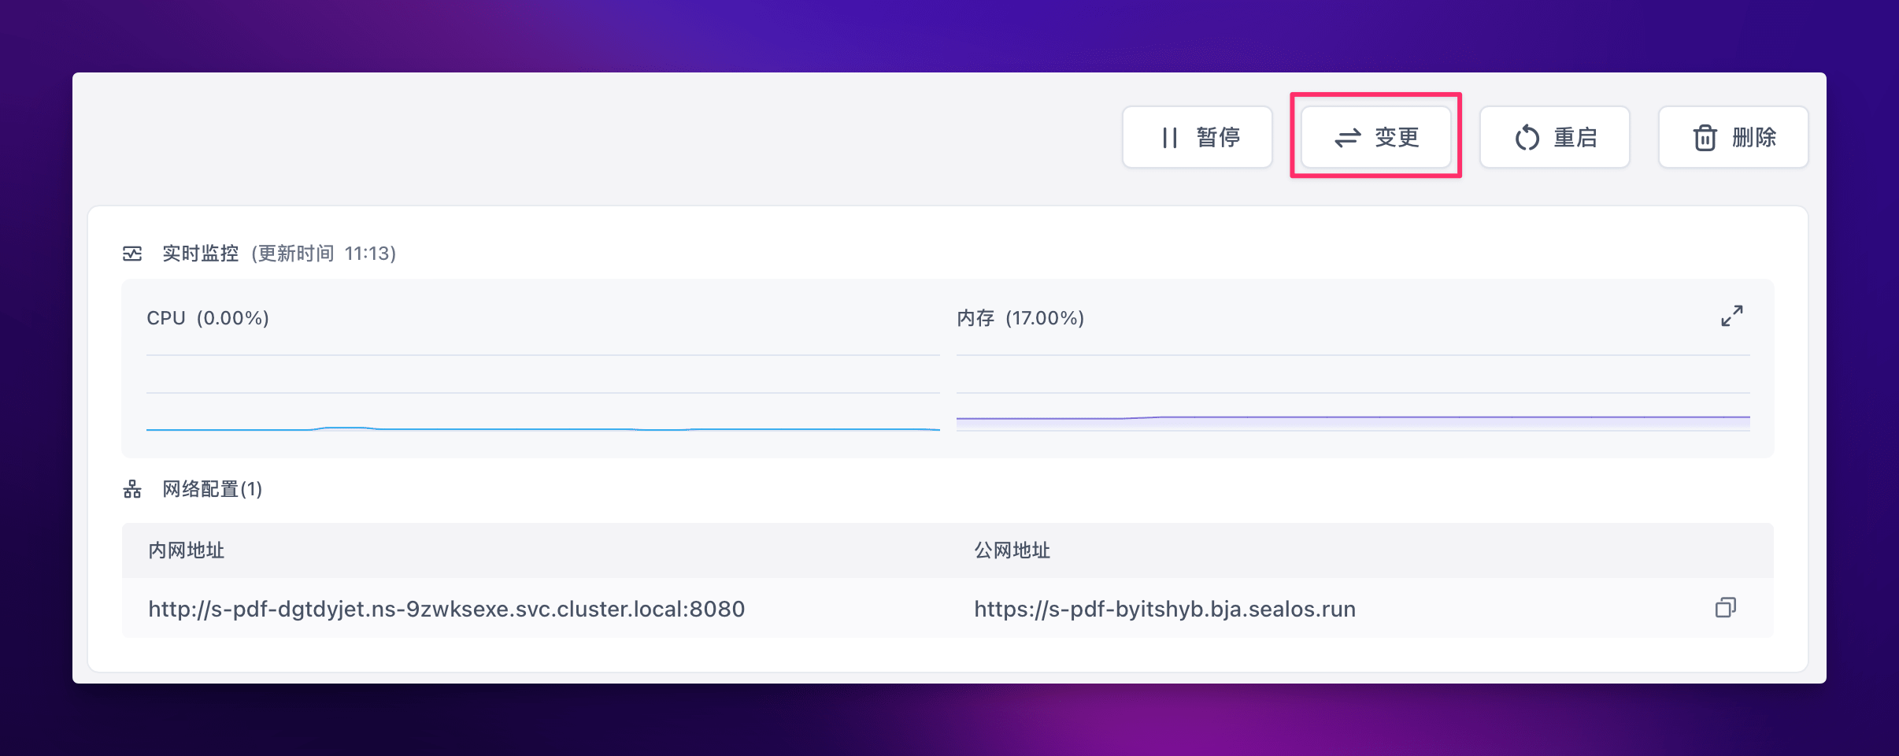Click the CPU usage line chart

point(543,392)
